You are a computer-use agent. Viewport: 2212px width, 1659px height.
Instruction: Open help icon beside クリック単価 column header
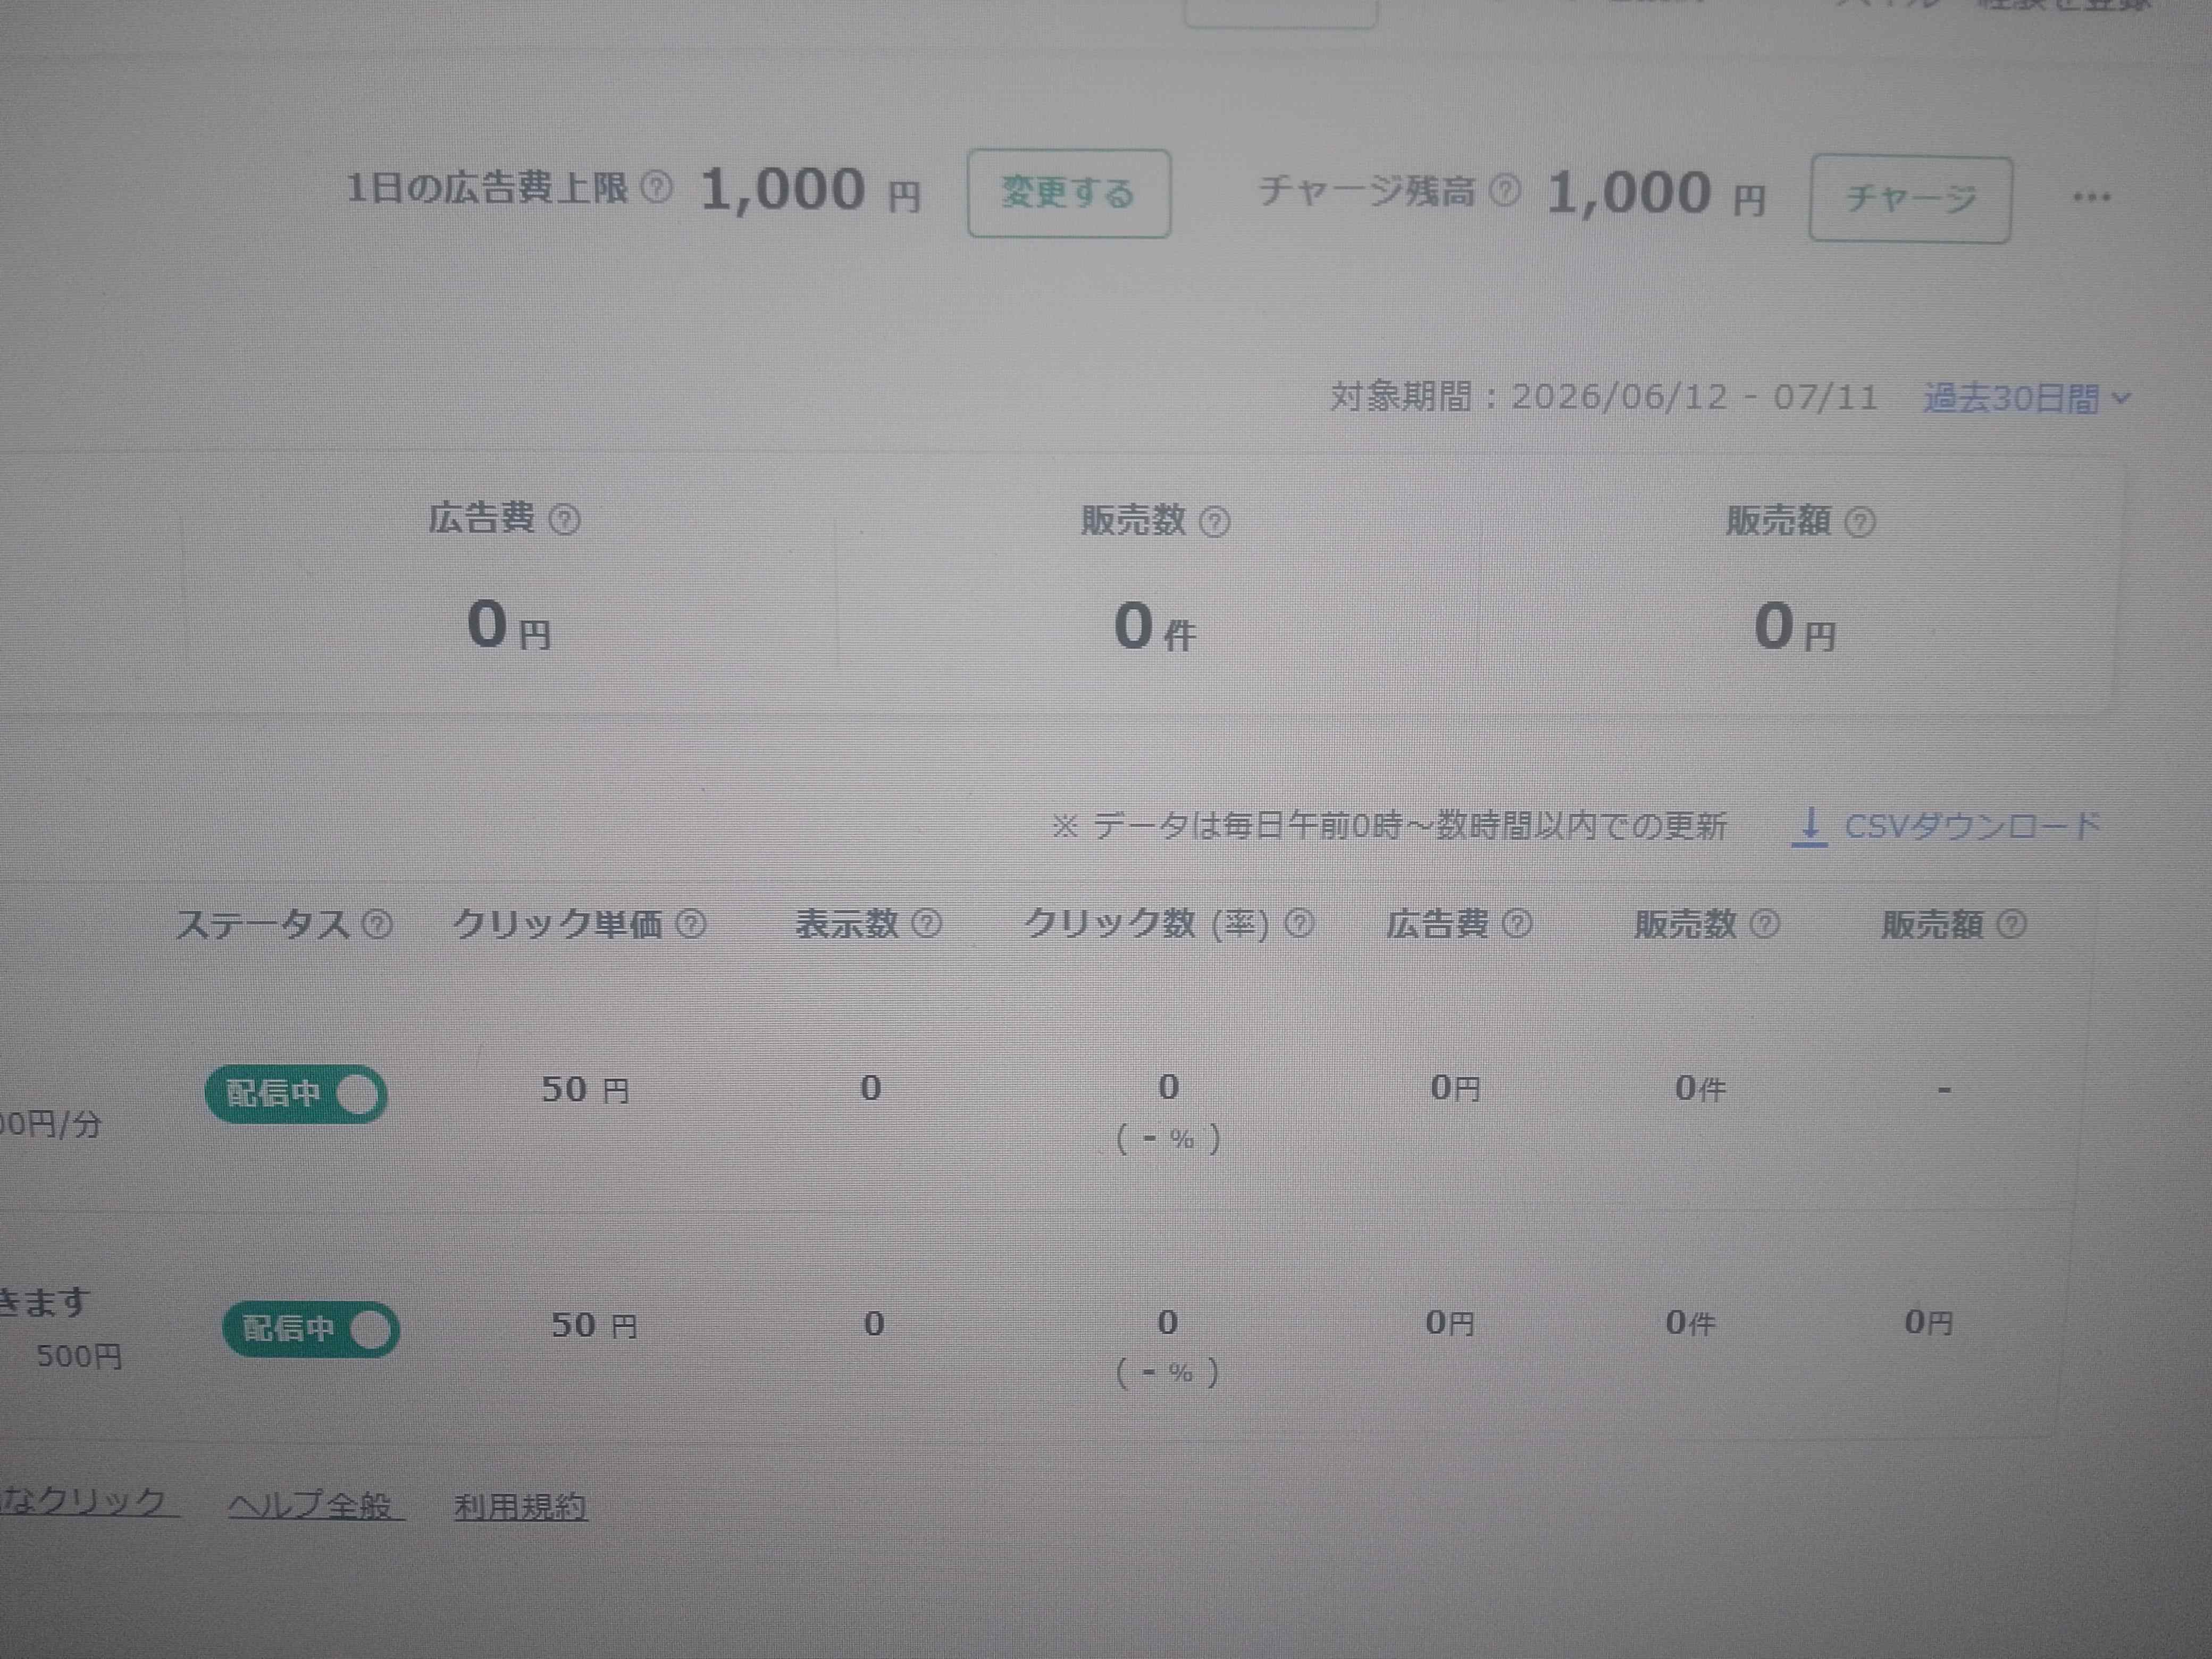[691, 923]
